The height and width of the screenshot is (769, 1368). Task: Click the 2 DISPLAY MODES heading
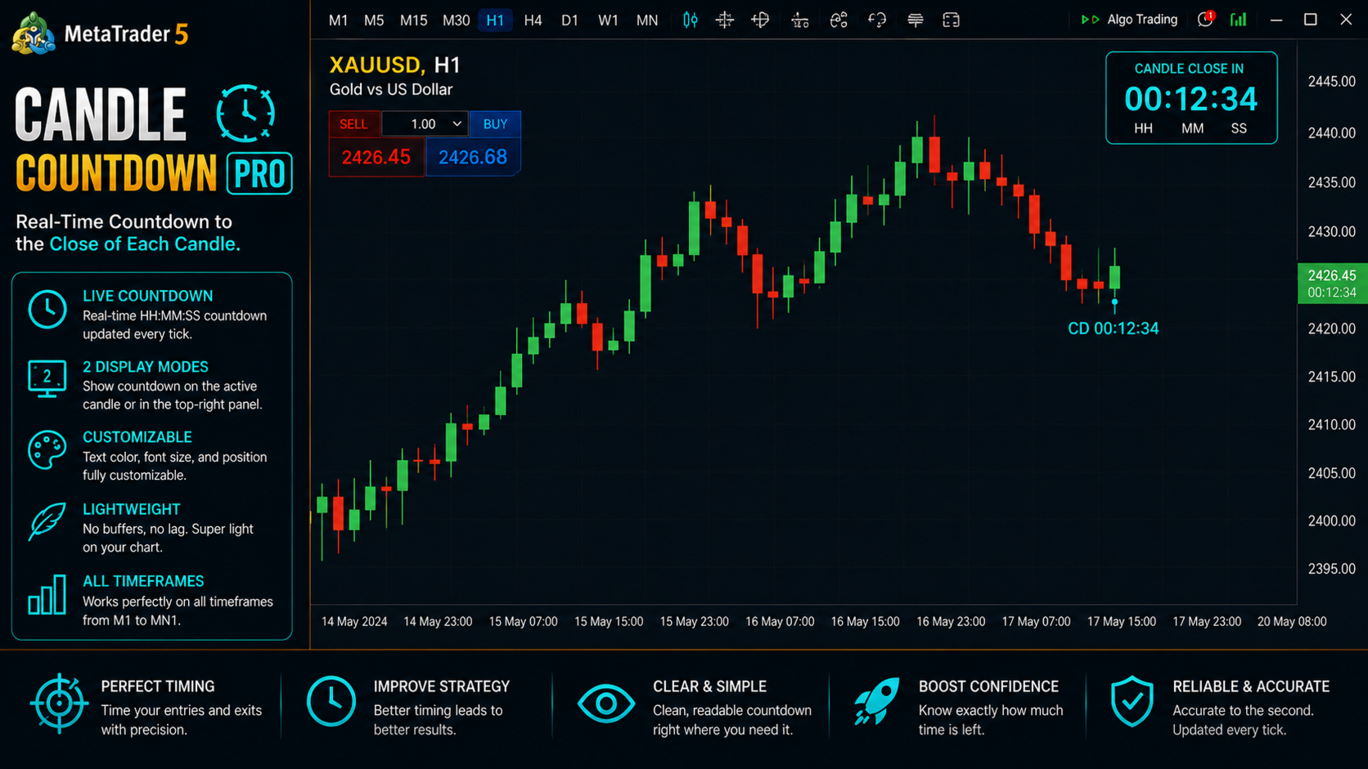point(146,367)
